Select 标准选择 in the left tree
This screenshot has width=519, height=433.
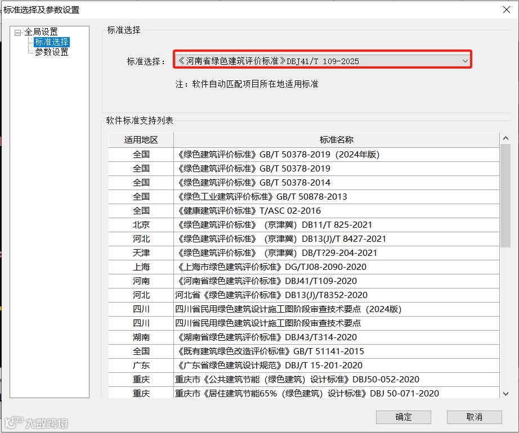point(51,42)
